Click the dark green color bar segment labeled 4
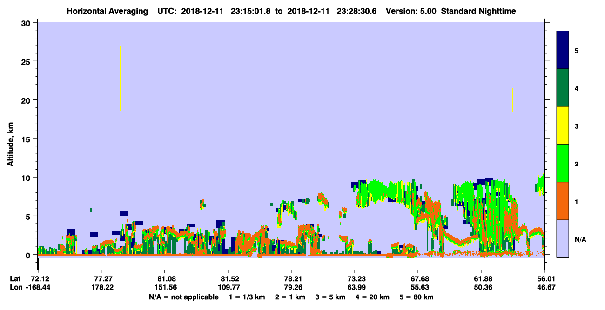Screen dimensions: 605x310 (563, 88)
